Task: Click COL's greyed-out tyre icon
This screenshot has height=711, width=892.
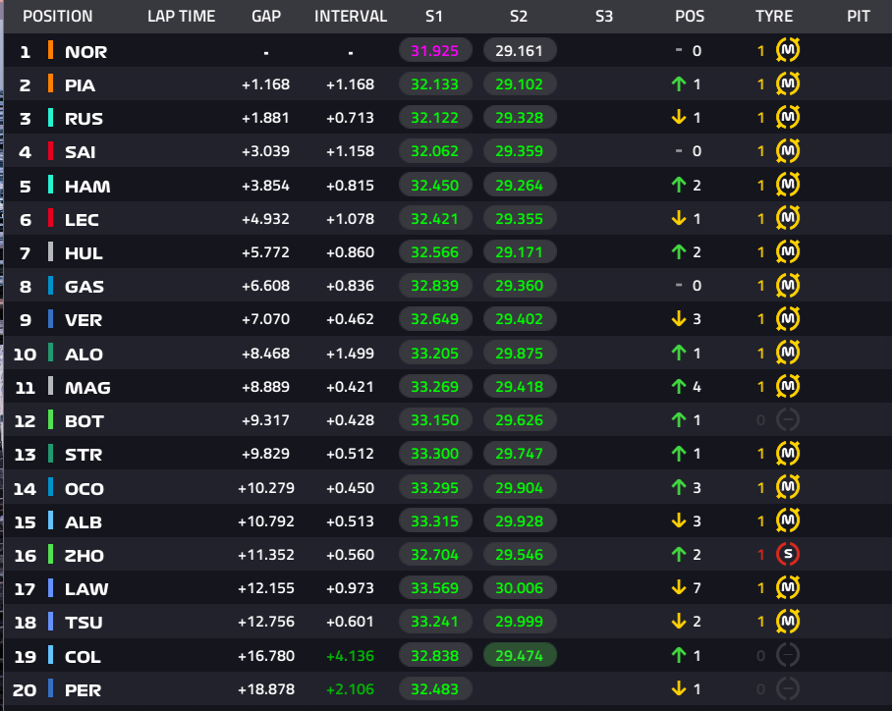Action: [x=788, y=655]
